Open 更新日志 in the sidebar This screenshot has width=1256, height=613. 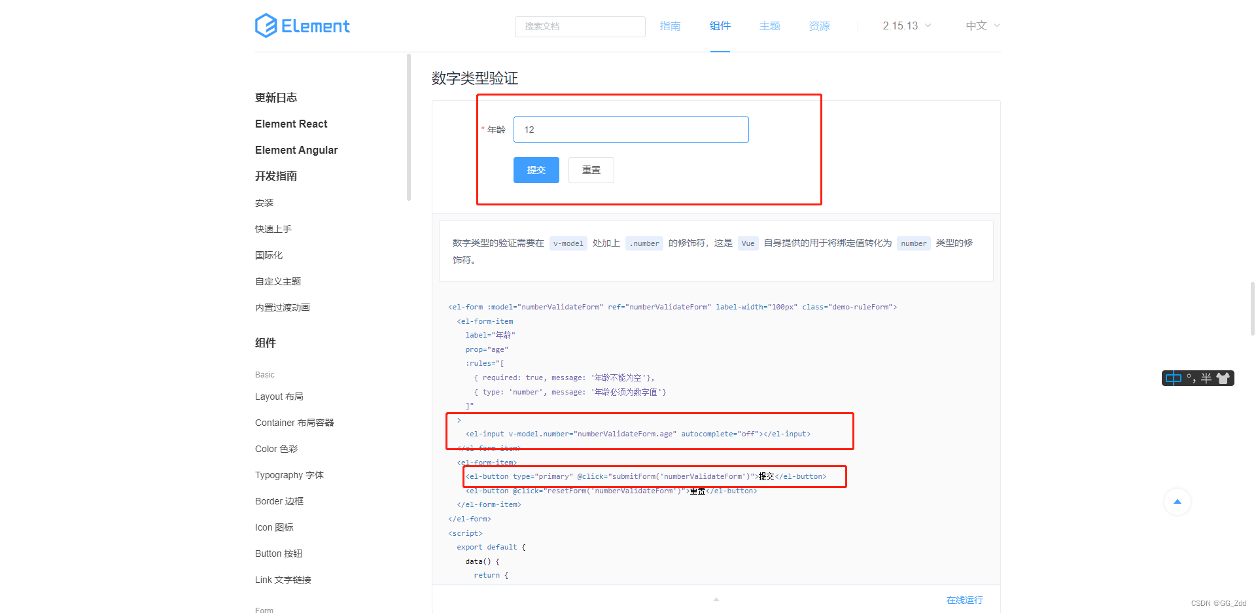[x=276, y=97]
